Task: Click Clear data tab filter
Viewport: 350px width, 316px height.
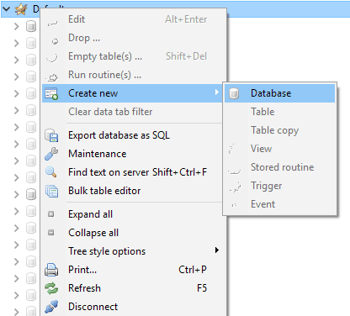Action: [x=132, y=112]
